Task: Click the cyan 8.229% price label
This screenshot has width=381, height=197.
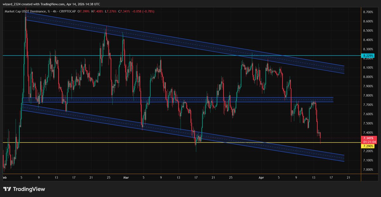Action: [x=368, y=56]
